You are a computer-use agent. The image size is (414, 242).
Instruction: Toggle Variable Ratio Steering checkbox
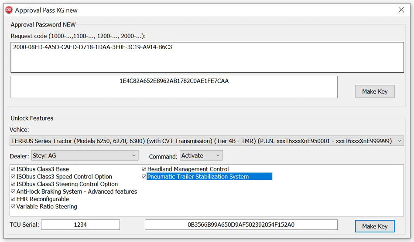pyautogui.click(x=13, y=207)
